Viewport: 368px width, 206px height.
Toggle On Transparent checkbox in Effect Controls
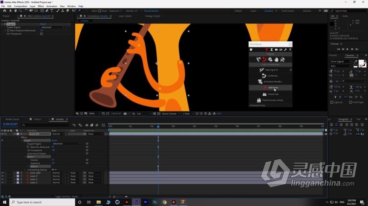pyautogui.click(x=41, y=34)
